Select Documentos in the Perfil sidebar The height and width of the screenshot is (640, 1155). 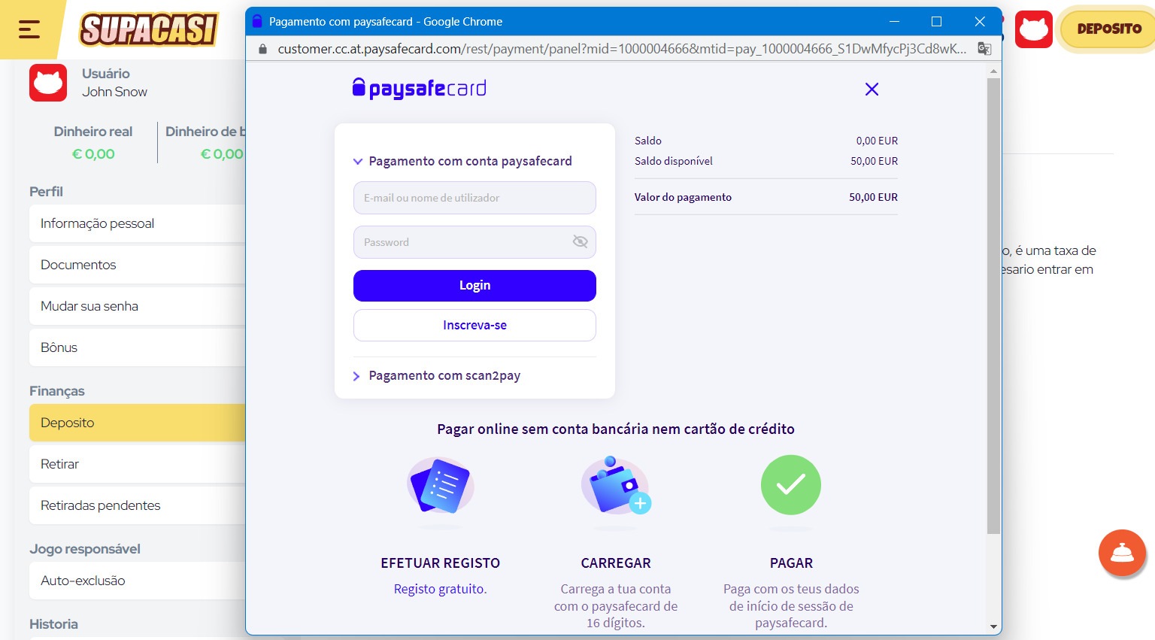coord(78,264)
